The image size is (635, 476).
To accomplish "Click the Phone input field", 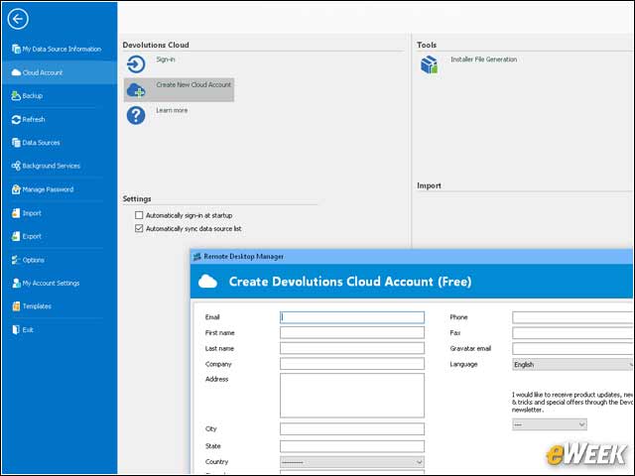I will [x=572, y=317].
